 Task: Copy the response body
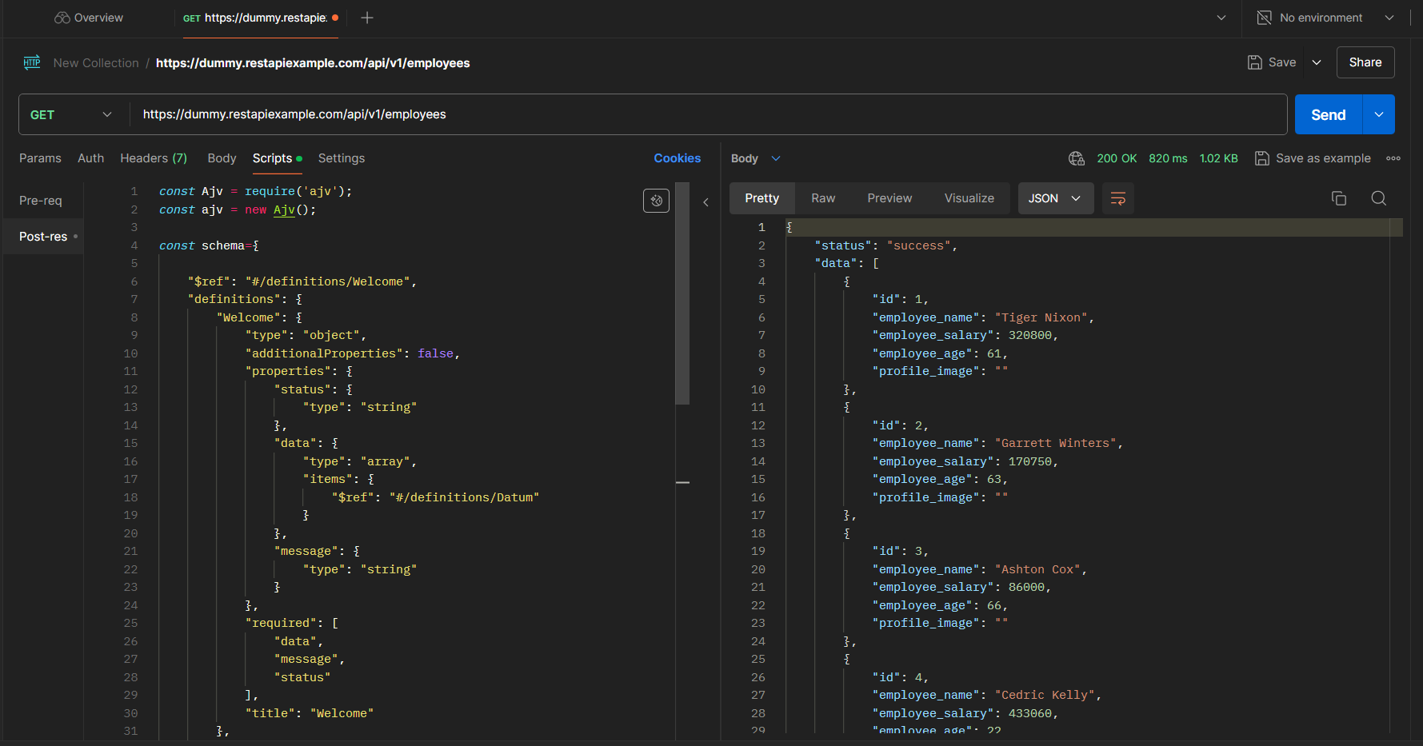click(1339, 198)
